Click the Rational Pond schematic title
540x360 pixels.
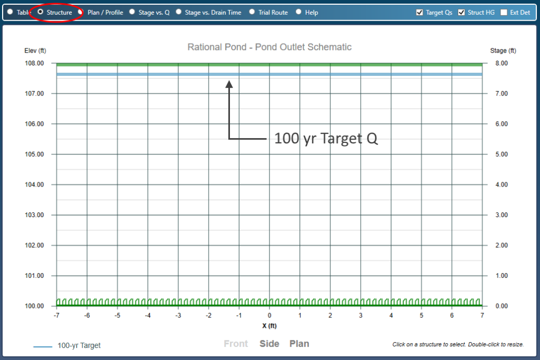tap(269, 47)
